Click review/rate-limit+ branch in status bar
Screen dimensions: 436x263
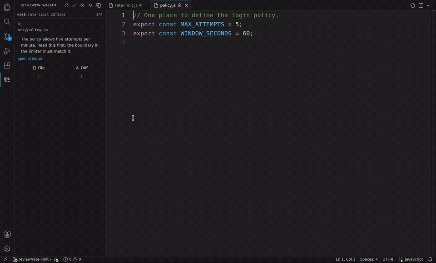pos(32,259)
